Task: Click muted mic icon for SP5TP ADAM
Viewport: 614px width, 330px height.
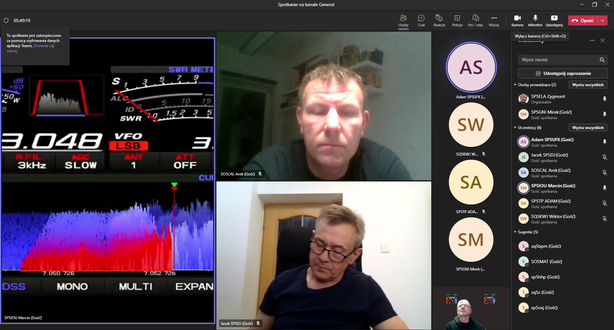Action: [604, 203]
